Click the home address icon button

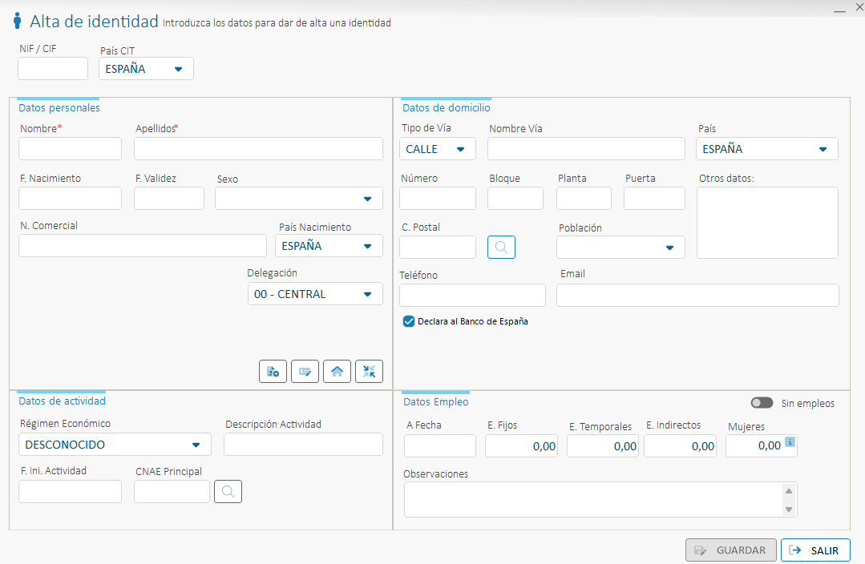point(337,372)
